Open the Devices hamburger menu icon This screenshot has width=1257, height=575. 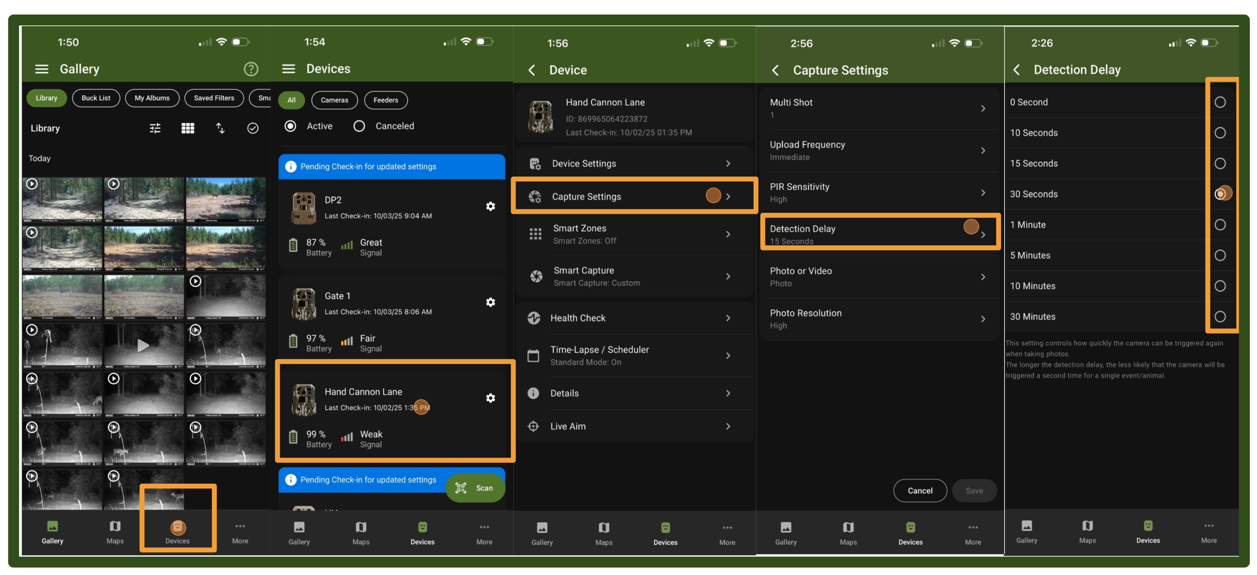[x=288, y=69]
